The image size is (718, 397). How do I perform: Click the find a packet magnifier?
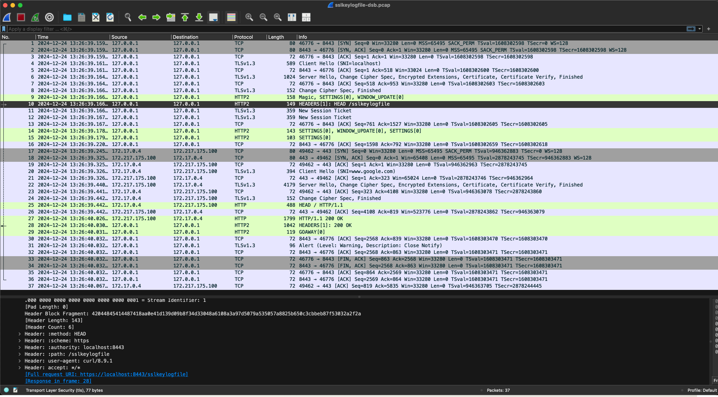pos(128,17)
